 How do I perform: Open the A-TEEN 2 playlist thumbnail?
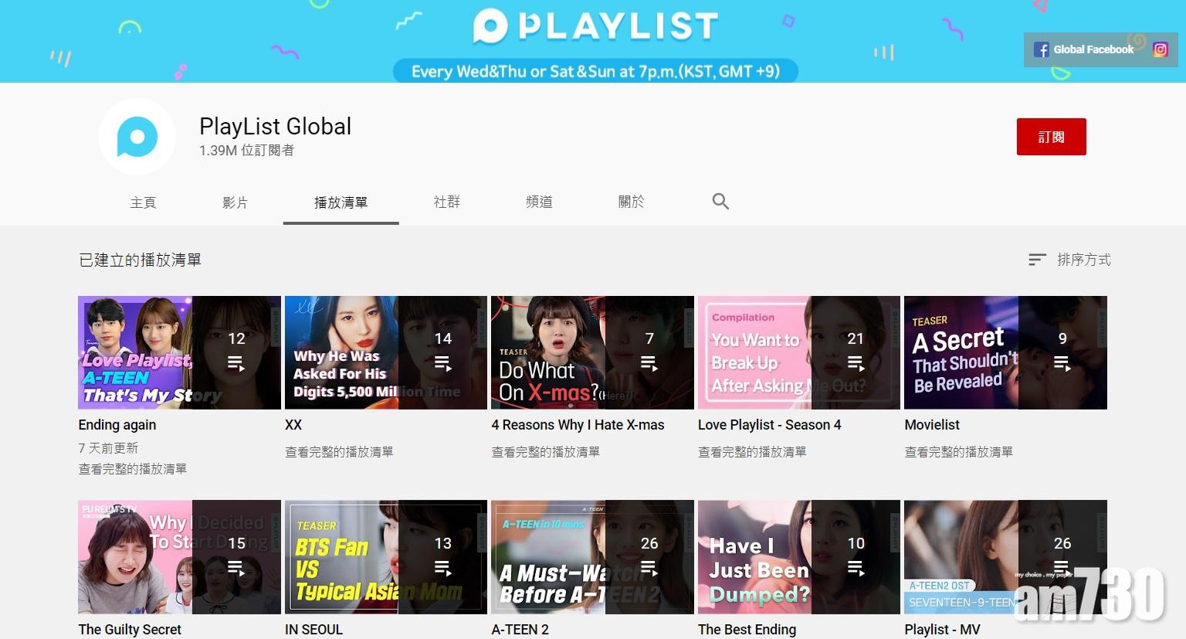592,557
